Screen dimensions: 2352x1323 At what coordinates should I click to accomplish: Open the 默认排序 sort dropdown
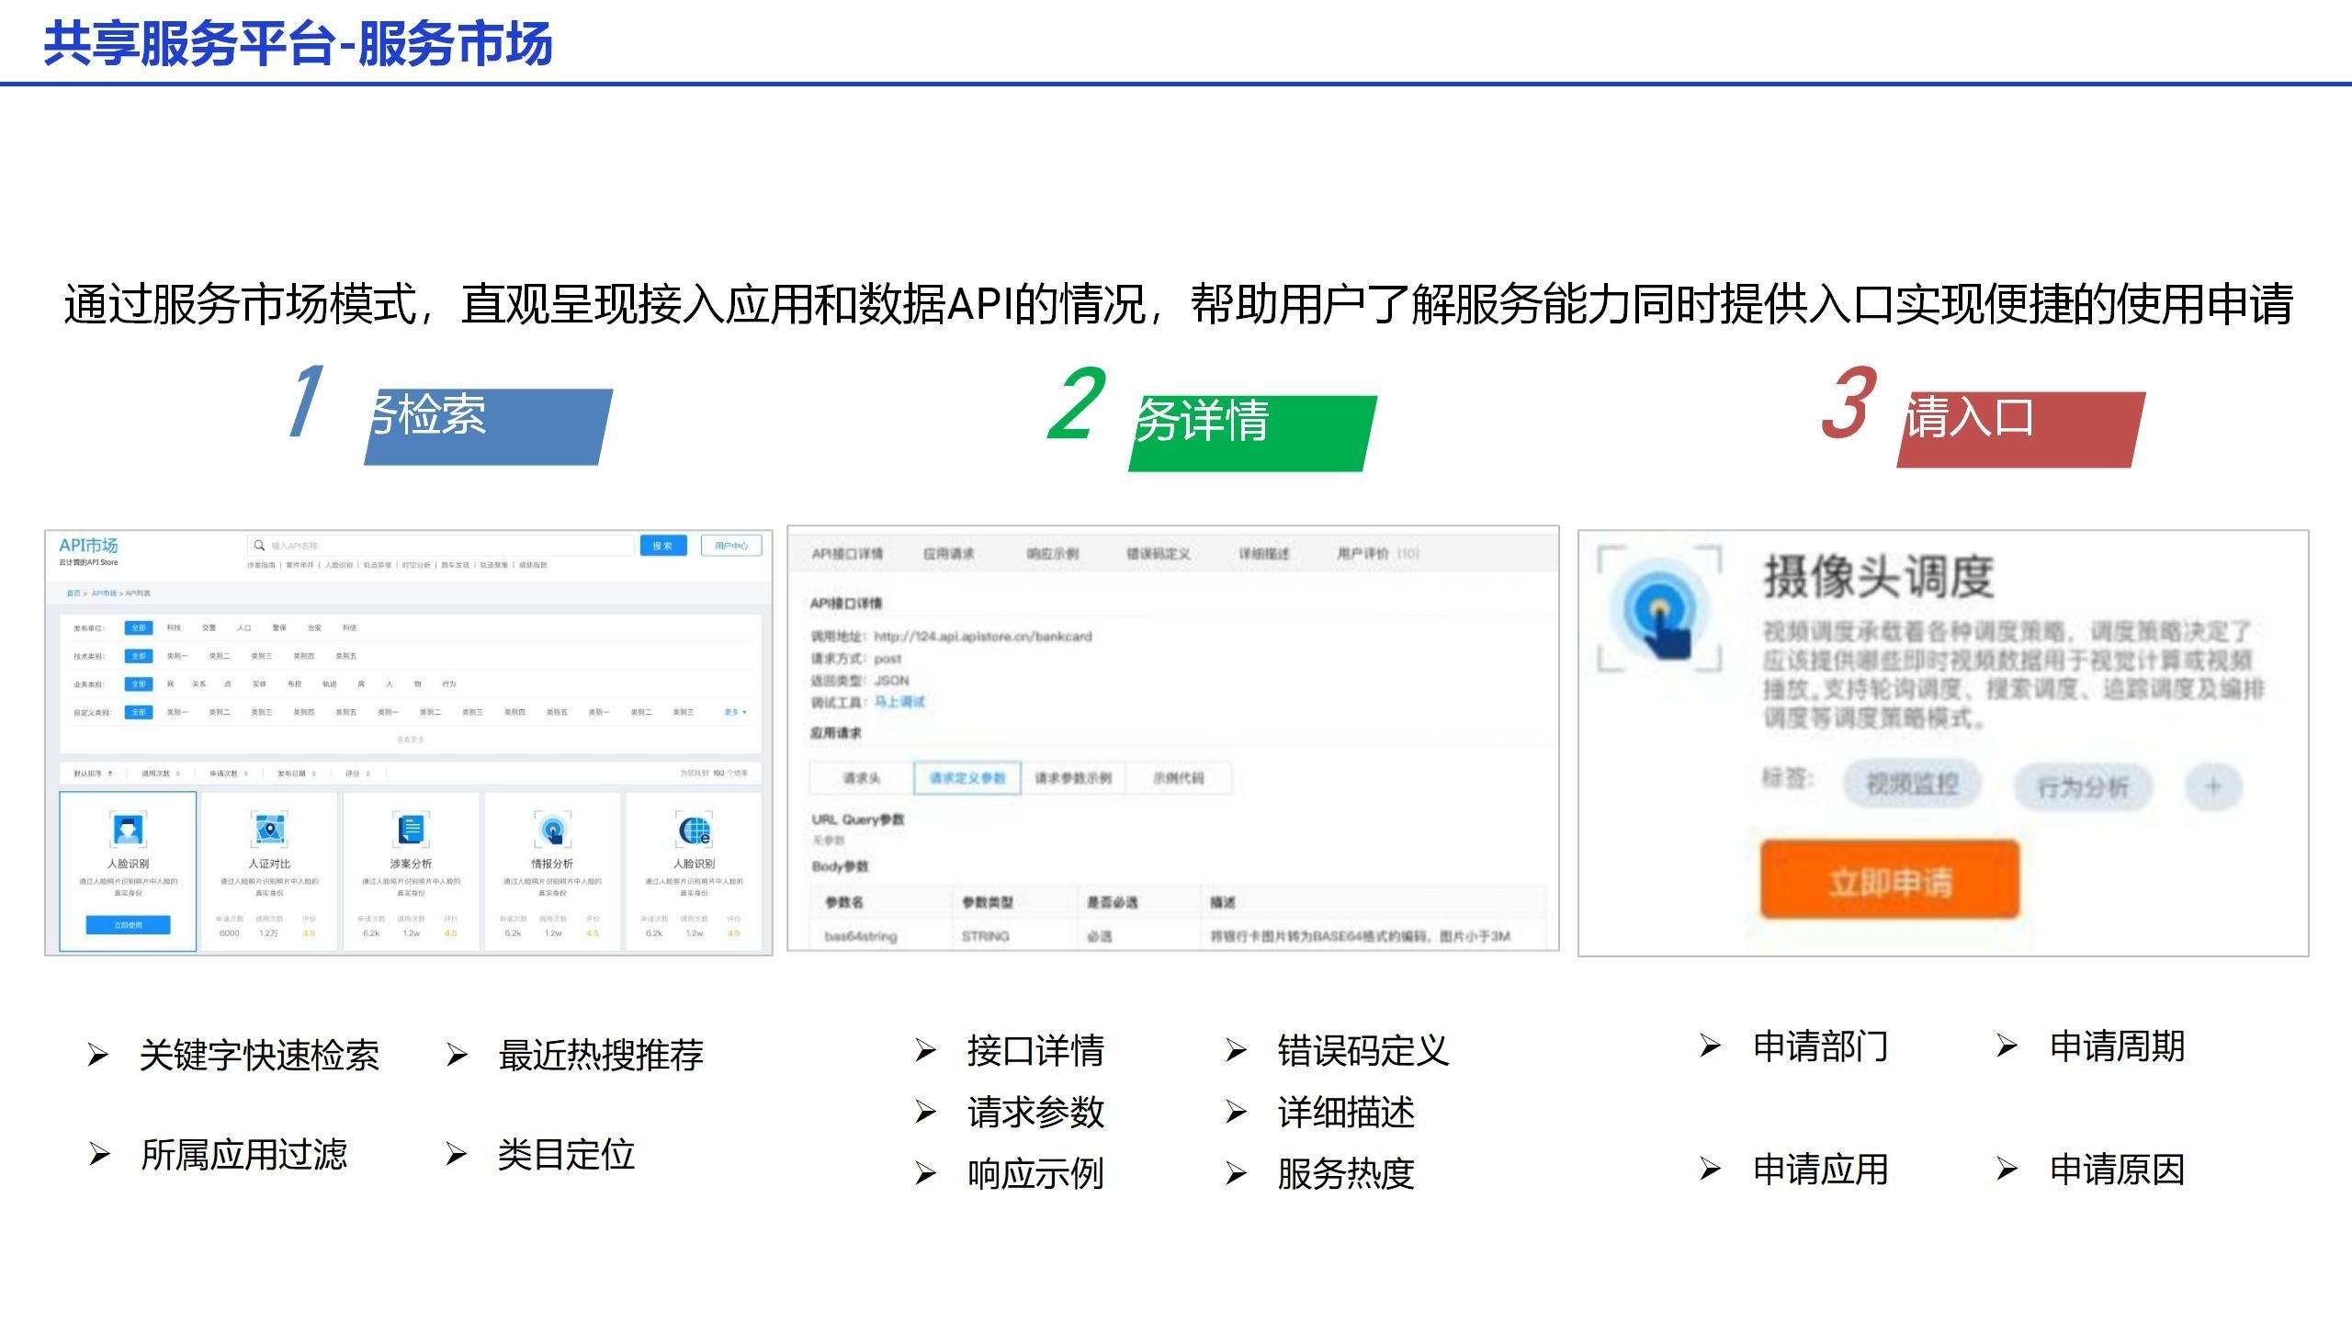pos(93,774)
